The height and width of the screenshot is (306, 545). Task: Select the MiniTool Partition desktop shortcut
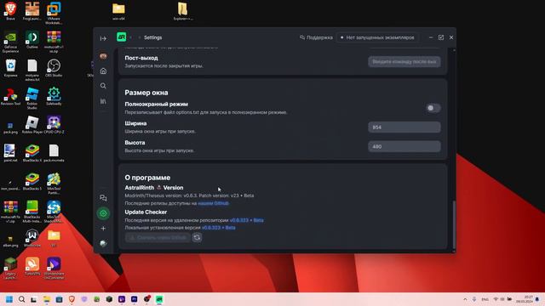coord(54,184)
